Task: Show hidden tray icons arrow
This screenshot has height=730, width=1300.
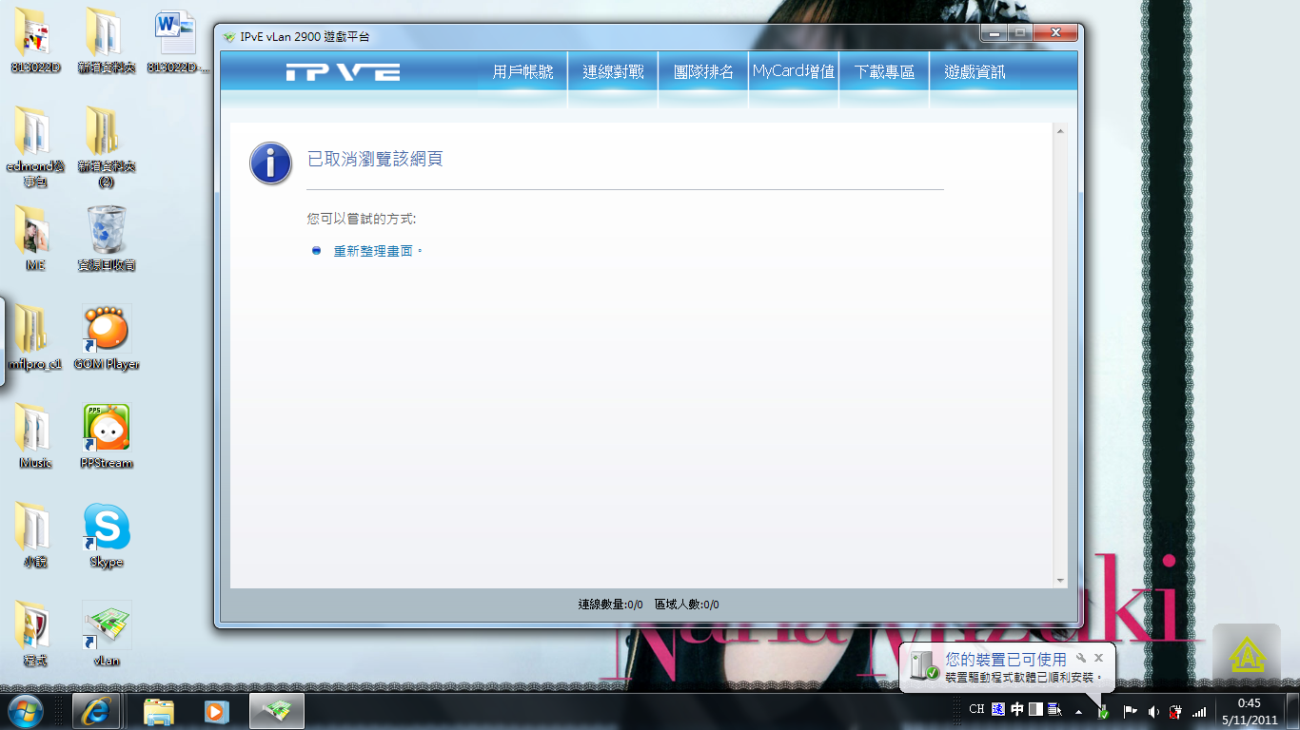Action: pyautogui.click(x=1078, y=711)
